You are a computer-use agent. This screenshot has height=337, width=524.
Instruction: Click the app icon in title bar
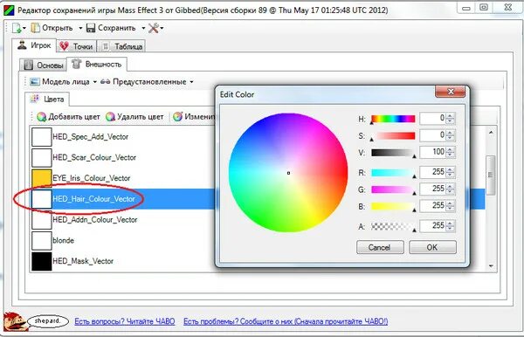(9, 10)
